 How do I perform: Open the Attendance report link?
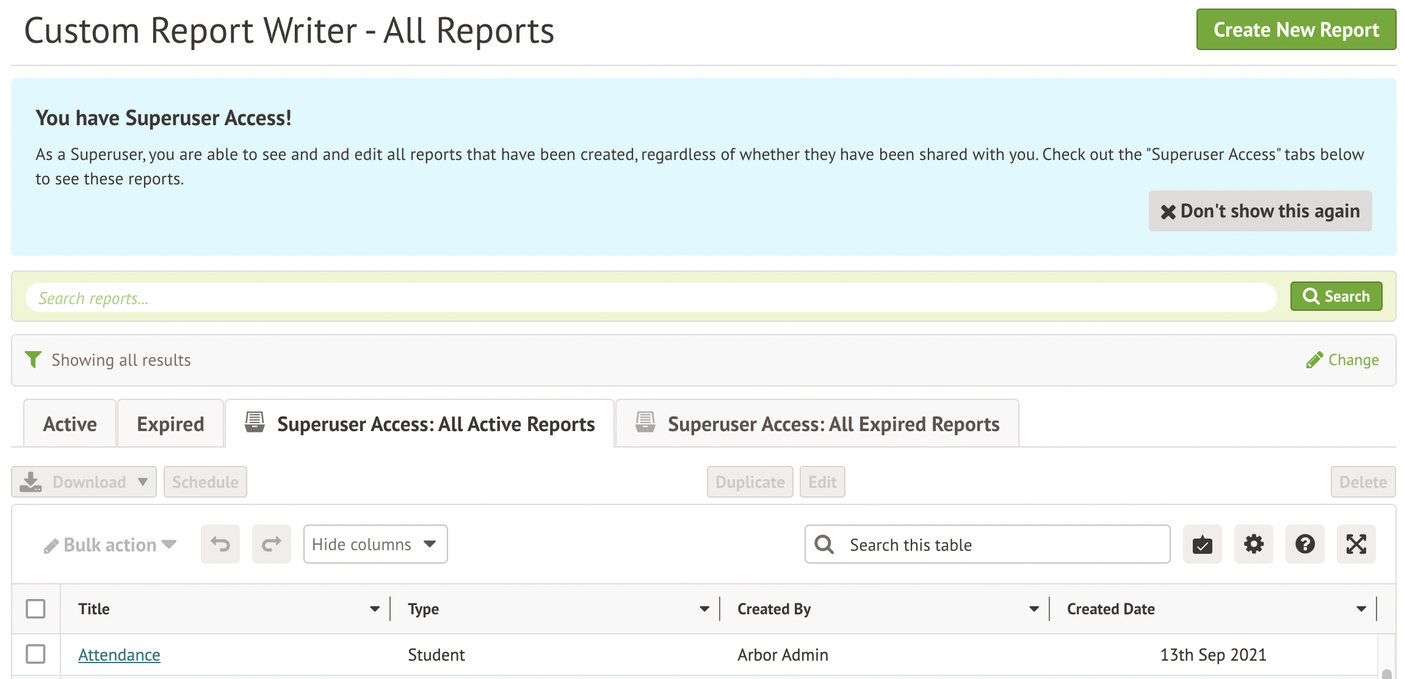119,655
